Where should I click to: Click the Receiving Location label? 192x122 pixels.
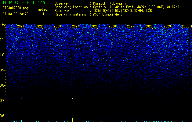71,7
